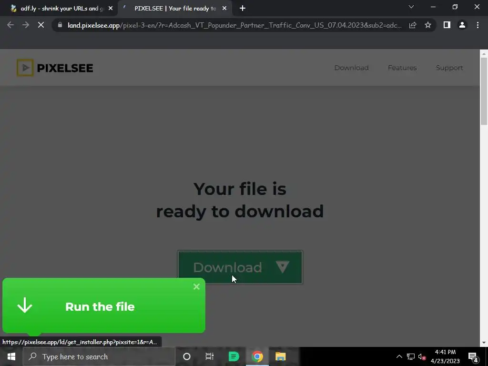Click the browser forward arrow
This screenshot has height=366, width=488.
click(26, 25)
